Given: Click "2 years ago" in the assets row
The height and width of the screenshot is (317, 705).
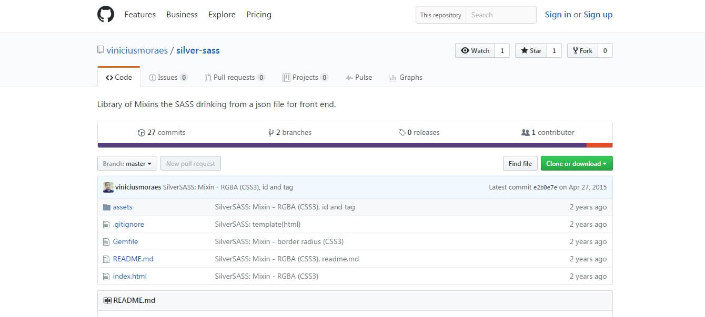Looking at the screenshot, I should [x=588, y=207].
